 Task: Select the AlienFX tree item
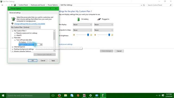point(19,35)
